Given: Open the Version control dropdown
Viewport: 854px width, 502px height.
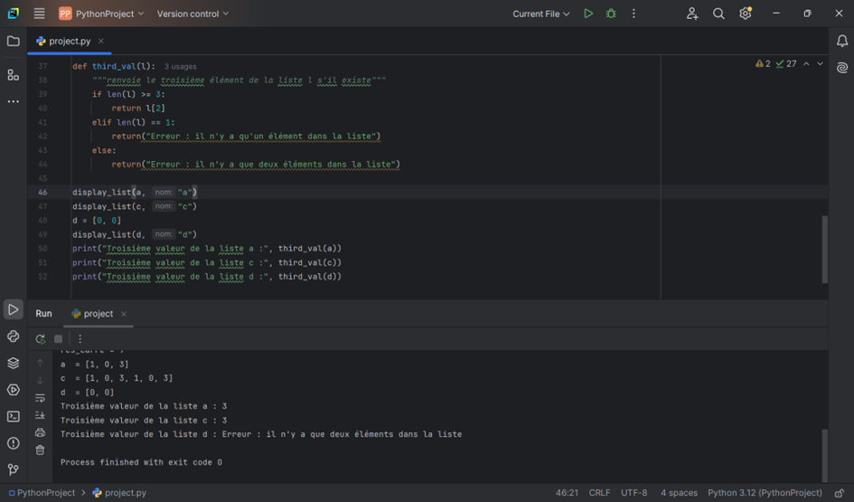Looking at the screenshot, I should pyautogui.click(x=192, y=14).
